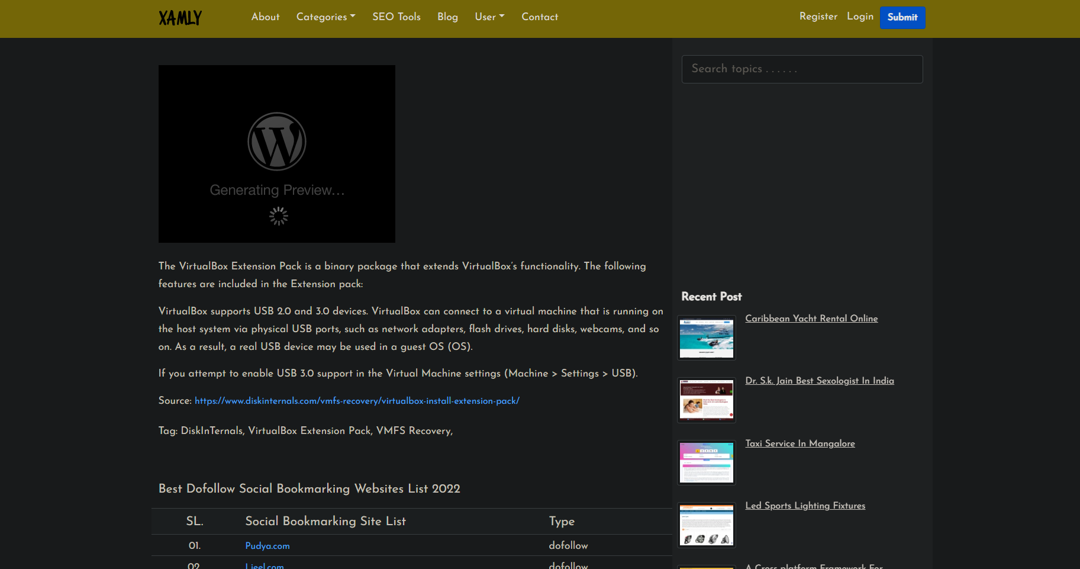
Task: Go to the Blog section
Action: 447,17
